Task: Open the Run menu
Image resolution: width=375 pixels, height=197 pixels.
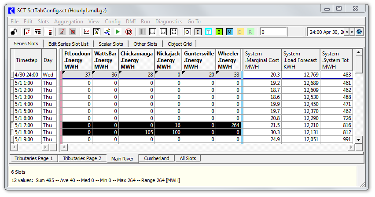Action: (145, 22)
